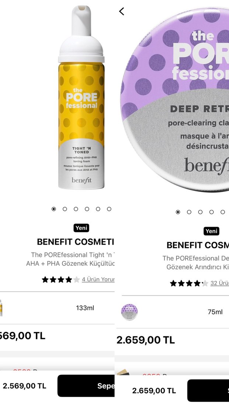Open the yellow POREfessional bottle main image
The height and width of the screenshot is (408, 229).
click(81, 97)
